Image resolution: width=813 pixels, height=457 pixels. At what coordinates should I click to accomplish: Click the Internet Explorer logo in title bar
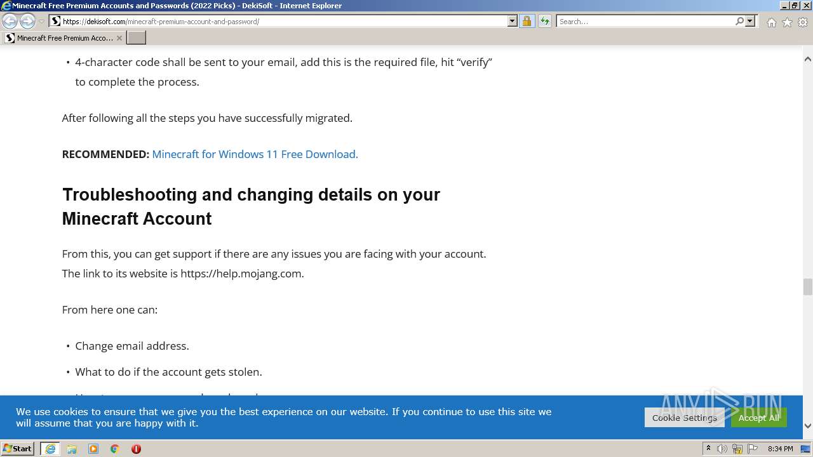[x=6, y=6]
